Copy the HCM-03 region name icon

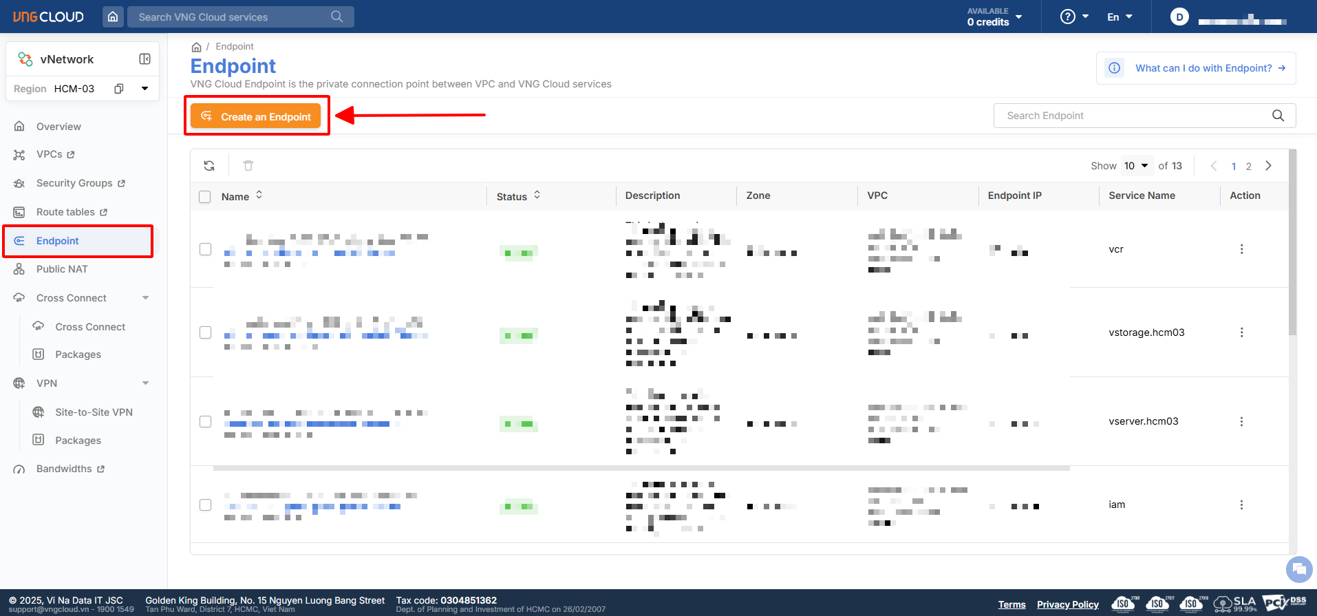click(x=119, y=89)
